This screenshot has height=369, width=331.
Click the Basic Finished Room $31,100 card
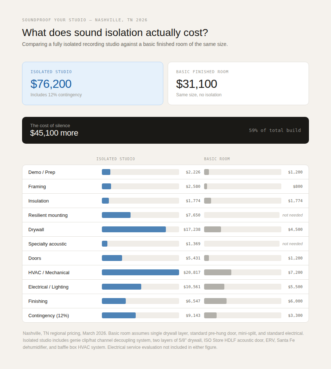coord(238,83)
